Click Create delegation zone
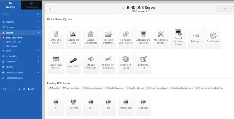This screenshot has height=119, width=234. 182,88
